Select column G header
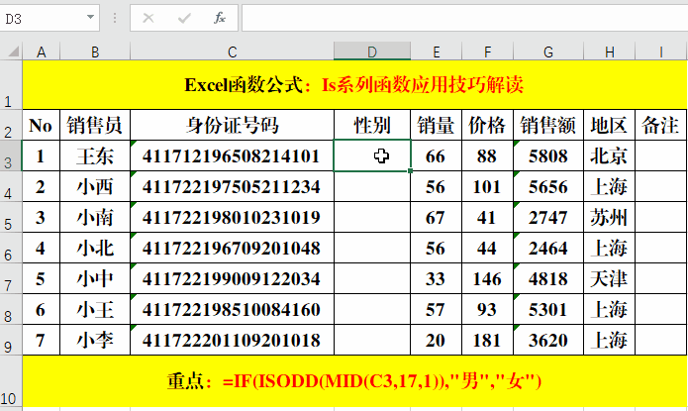The height and width of the screenshot is (411, 688). point(548,51)
